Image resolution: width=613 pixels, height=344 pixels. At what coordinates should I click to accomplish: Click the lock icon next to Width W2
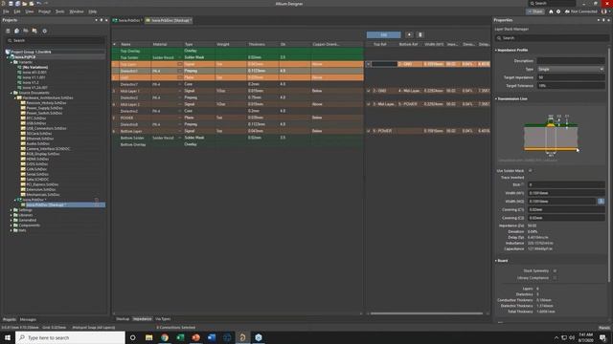click(x=601, y=202)
